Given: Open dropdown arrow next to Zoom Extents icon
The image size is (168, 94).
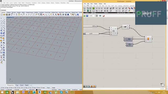Looking at the screenshot, I should (98, 16).
